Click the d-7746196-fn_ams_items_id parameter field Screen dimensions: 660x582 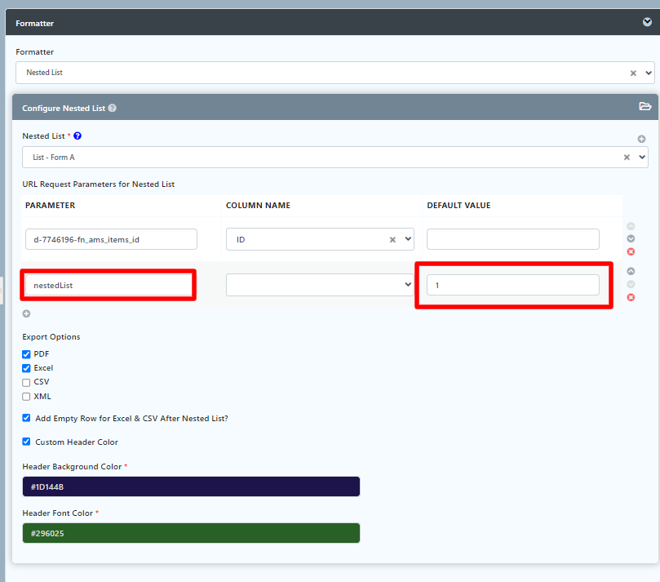(111, 239)
